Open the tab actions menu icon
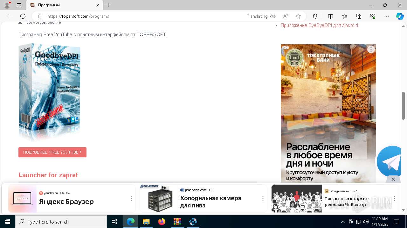 click(x=19, y=5)
